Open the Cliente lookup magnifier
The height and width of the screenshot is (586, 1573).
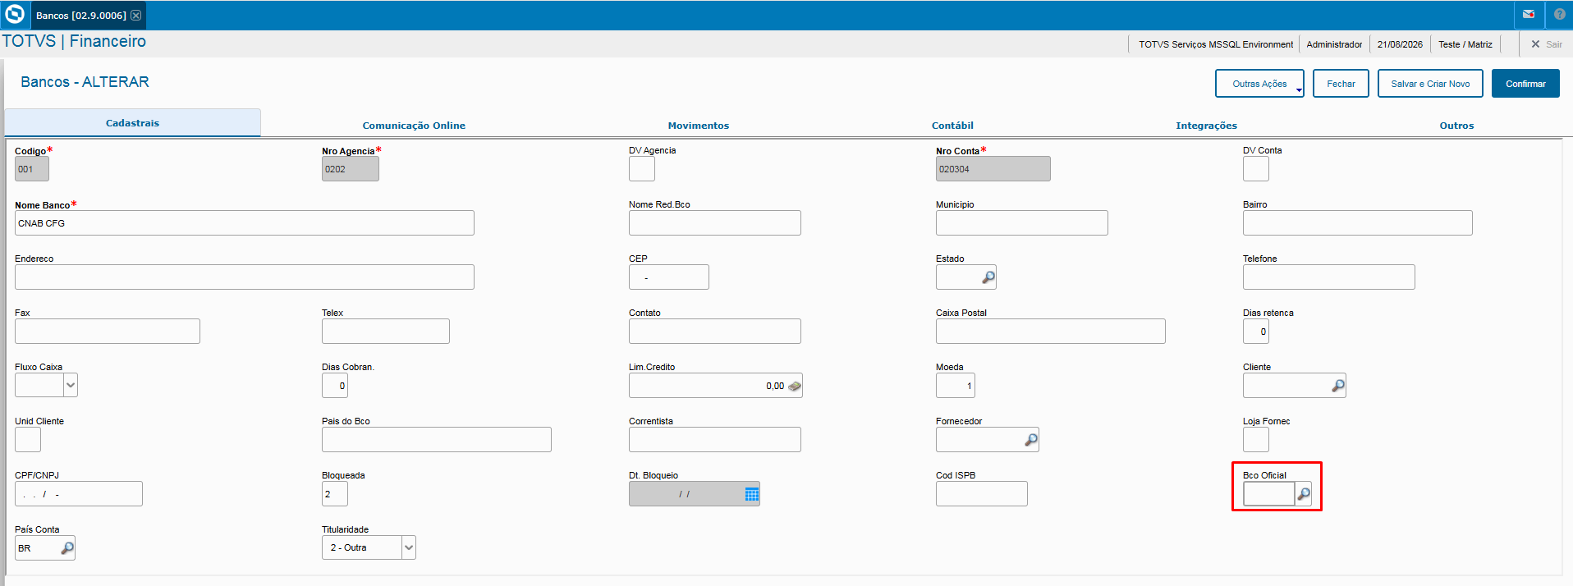click(x=1338, y=386)
